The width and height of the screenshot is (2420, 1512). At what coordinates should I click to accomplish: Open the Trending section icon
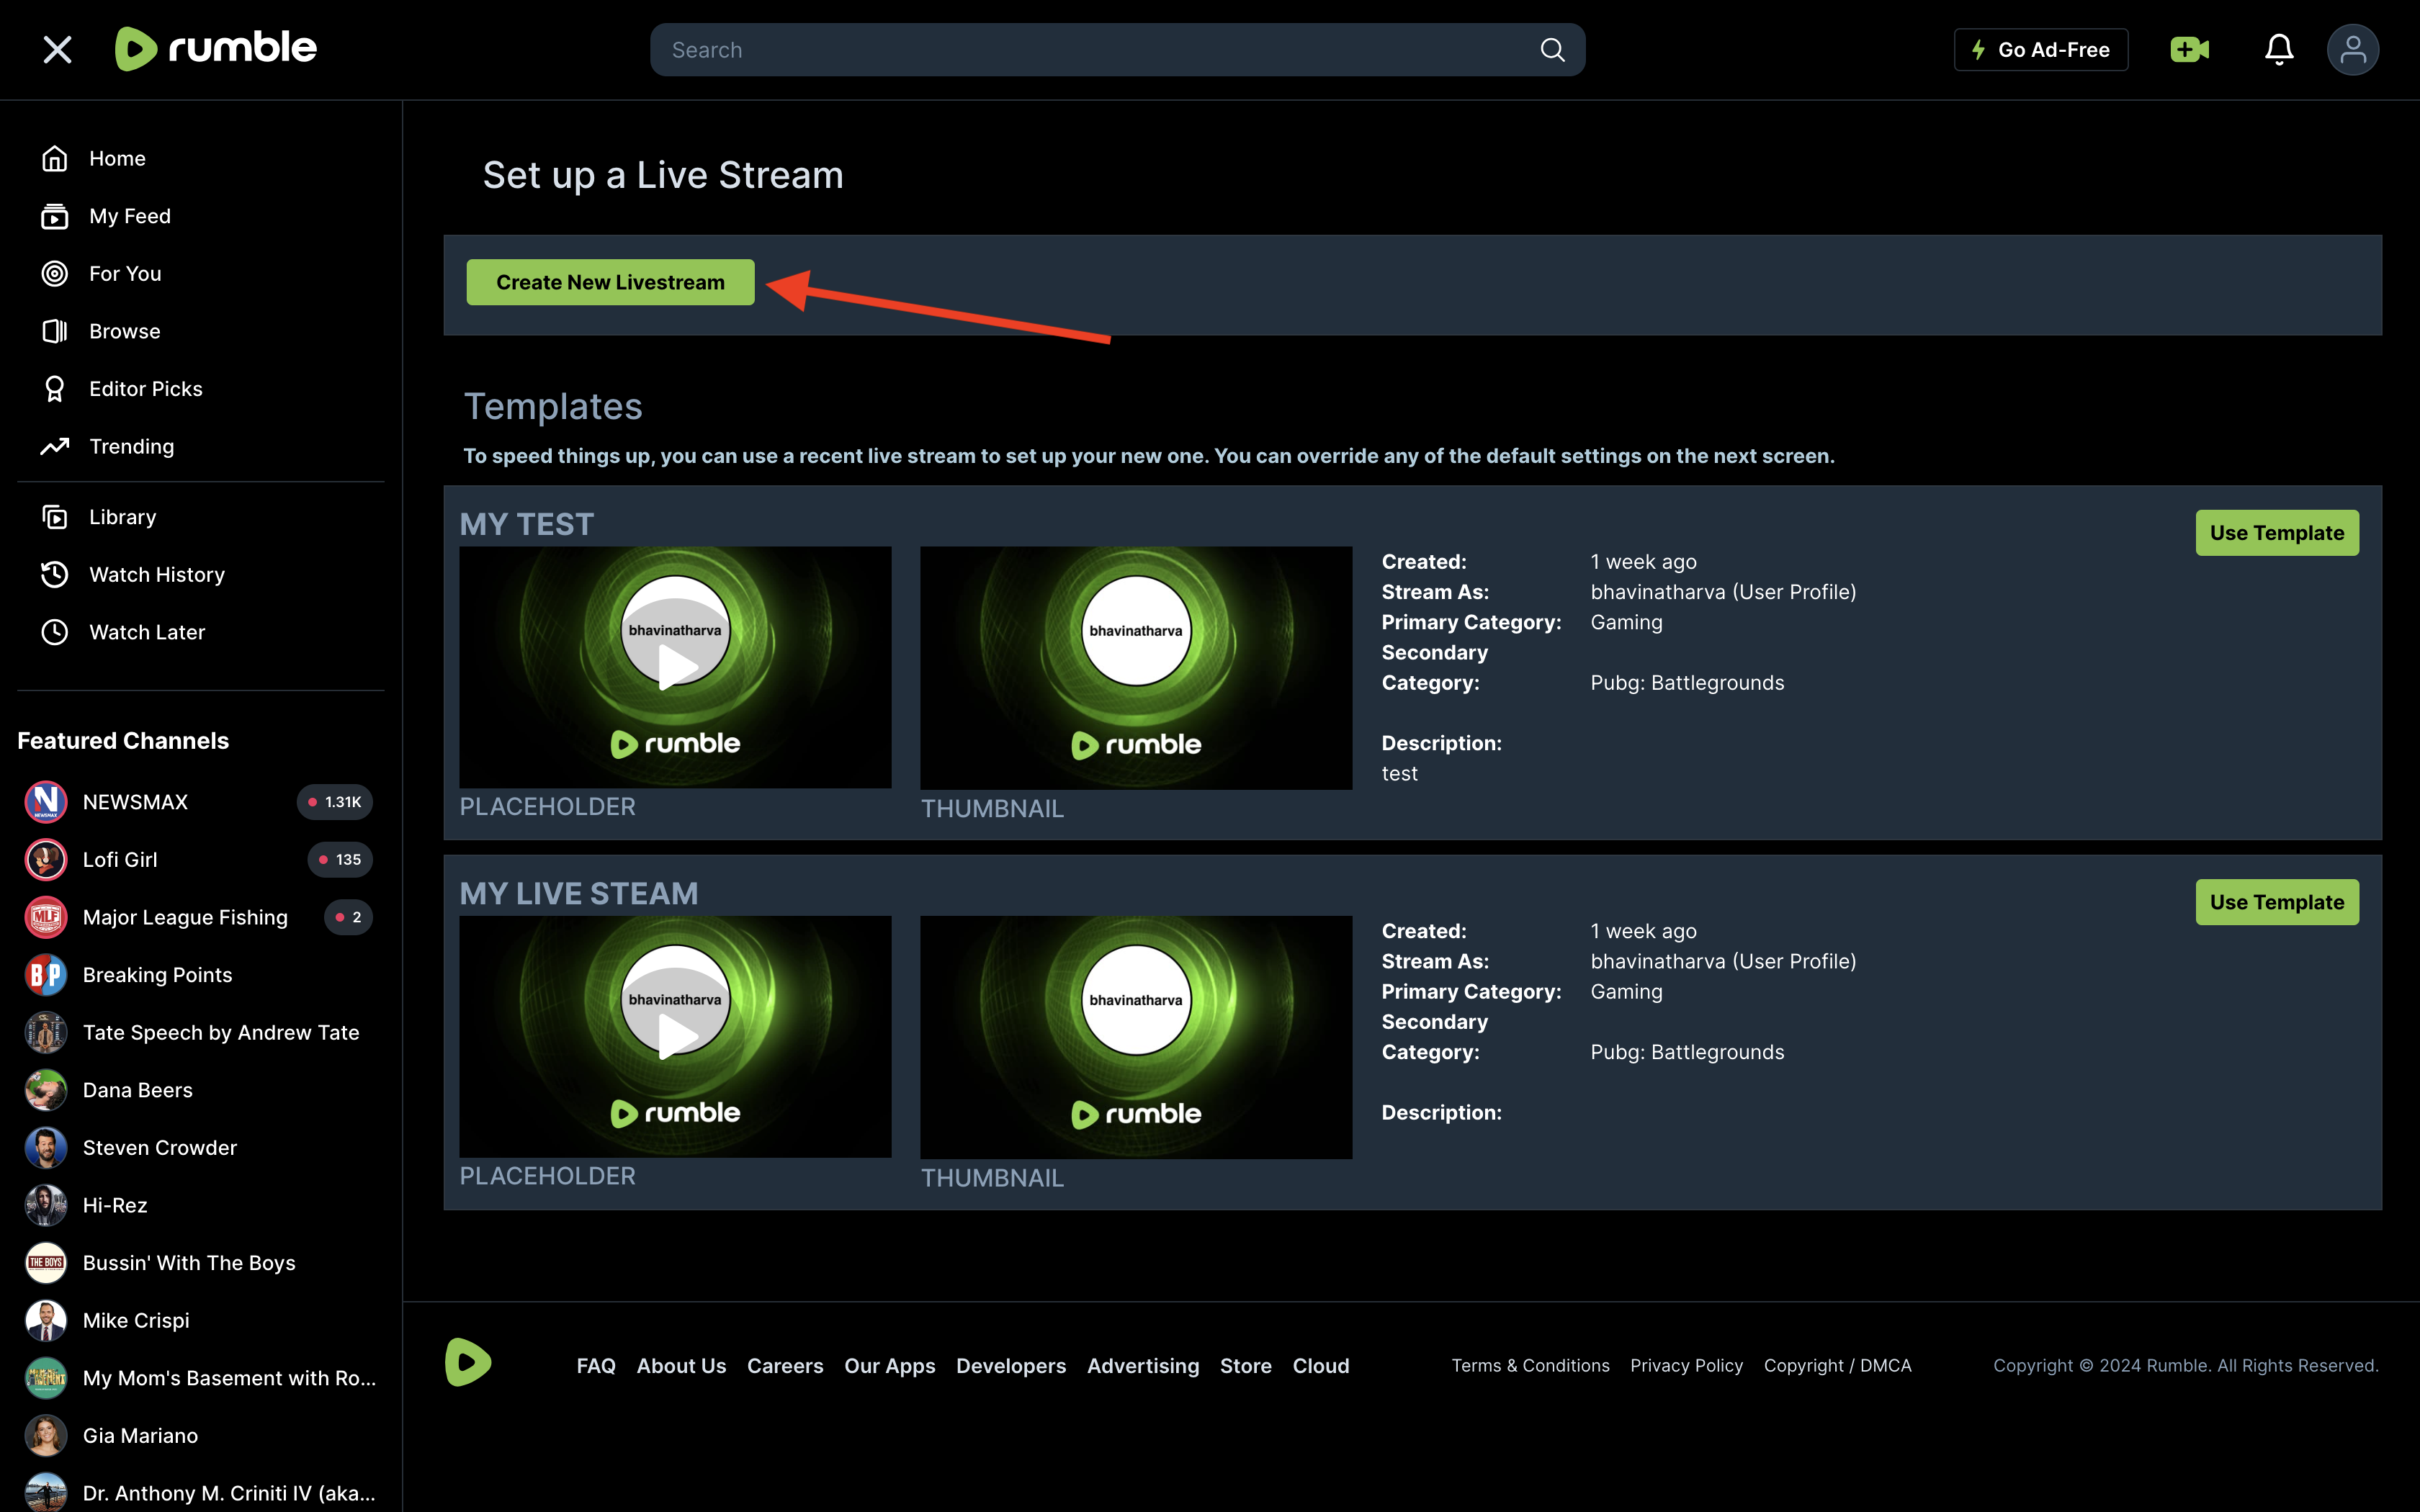tap(55, 446)
